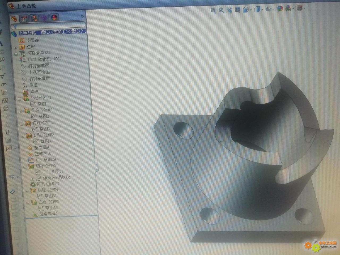Expand the manager panel tabs chevron
The height and width of the screenshot is (255, 340).
click(82, 16)
